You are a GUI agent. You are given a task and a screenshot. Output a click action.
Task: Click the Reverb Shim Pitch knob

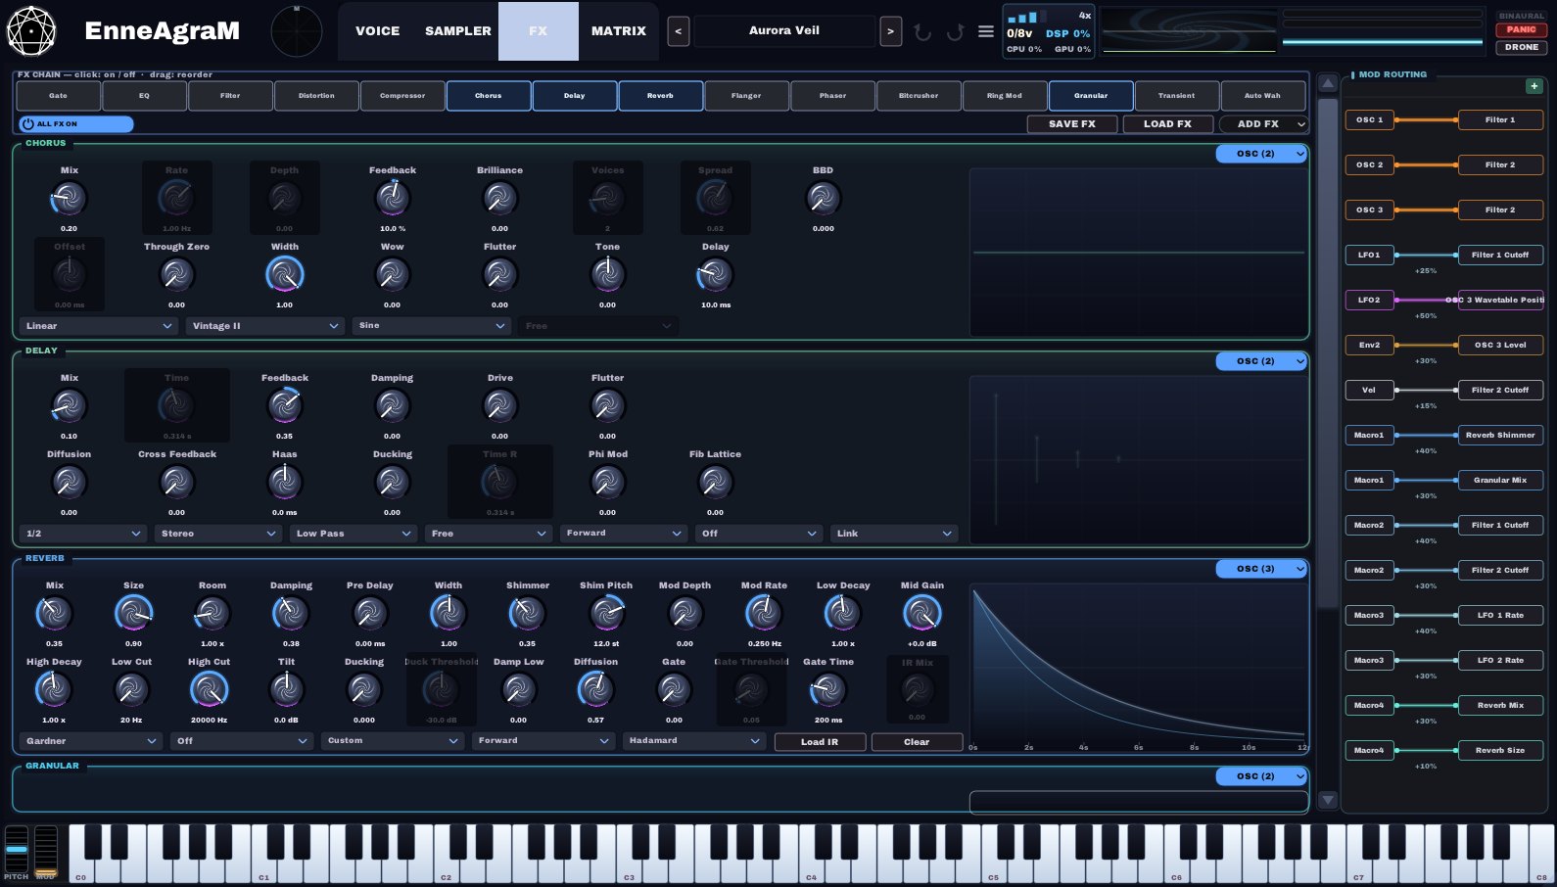coord(606,614)
